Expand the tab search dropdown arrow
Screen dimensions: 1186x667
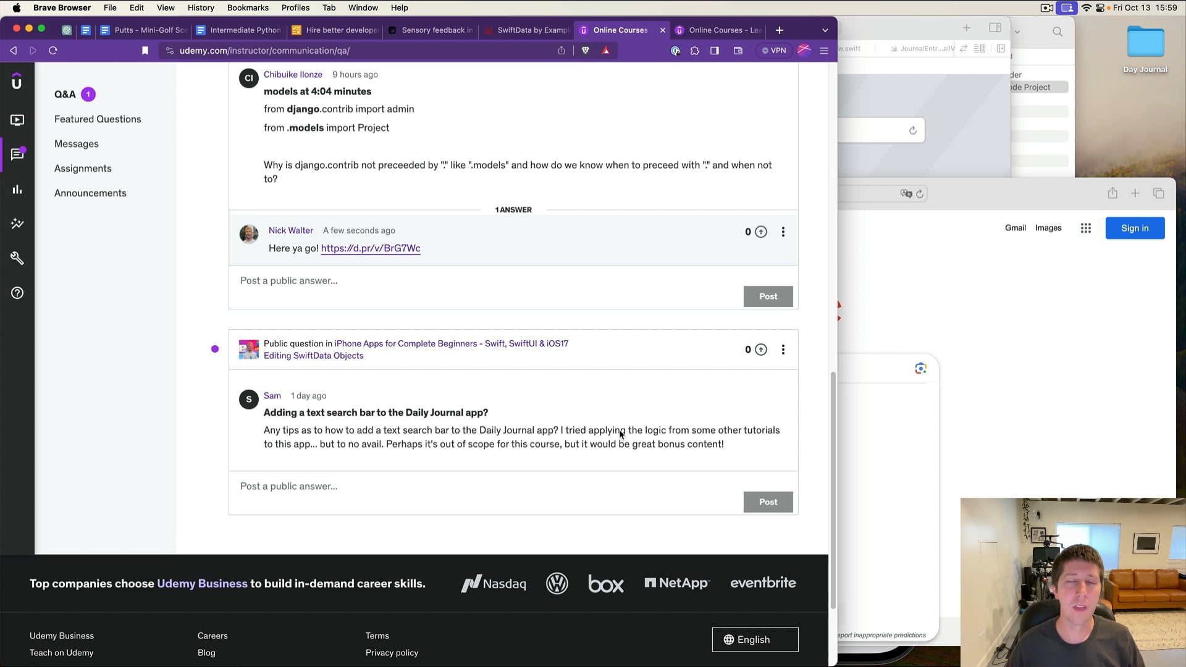point(825,30)
